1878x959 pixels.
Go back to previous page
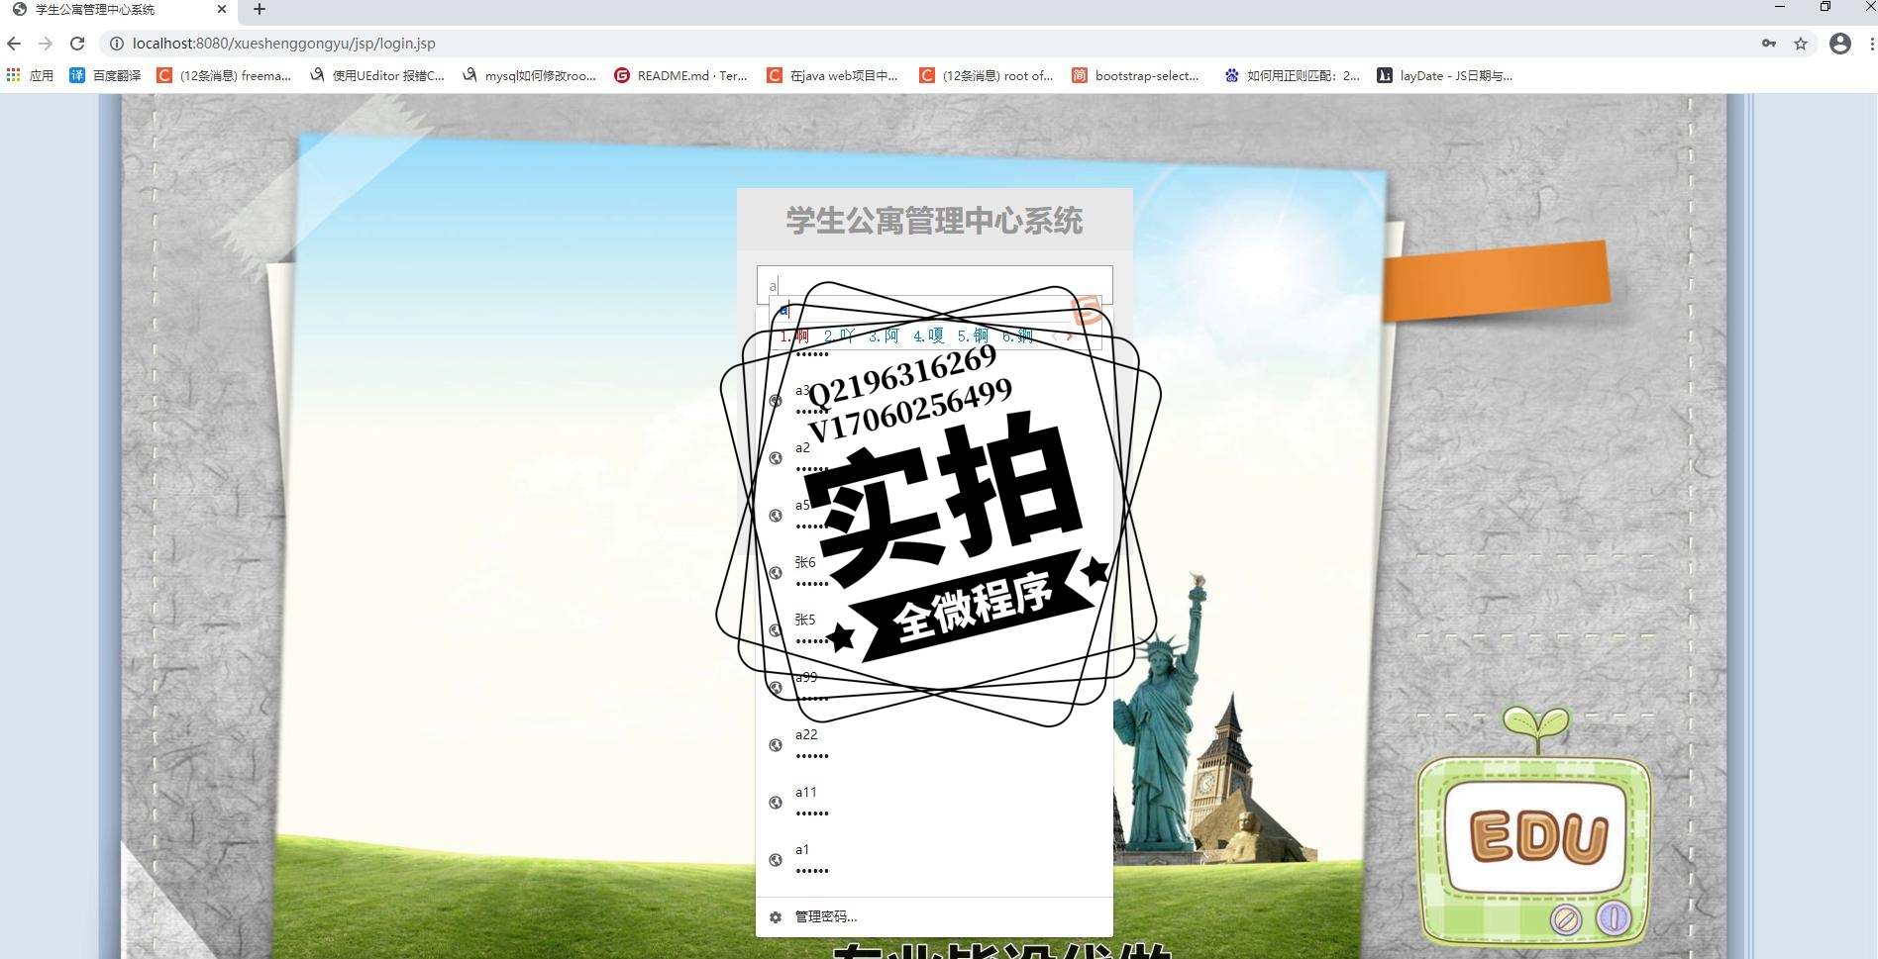coord(14,44)
